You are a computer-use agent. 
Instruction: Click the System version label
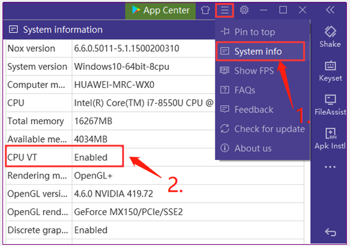point(37,67)
